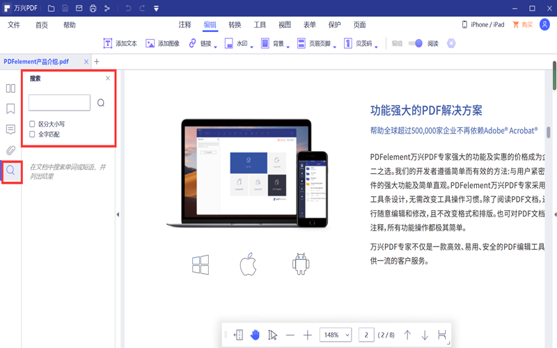Open the bookmarks panel in the sidebar
Viewport: 557px width, 348px height.
10,109
